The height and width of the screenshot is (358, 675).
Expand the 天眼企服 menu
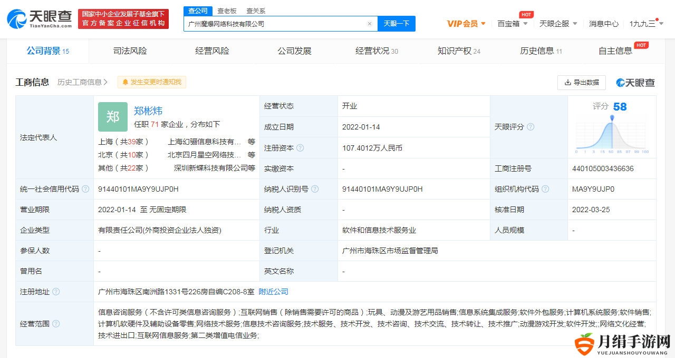pos(558,24)
